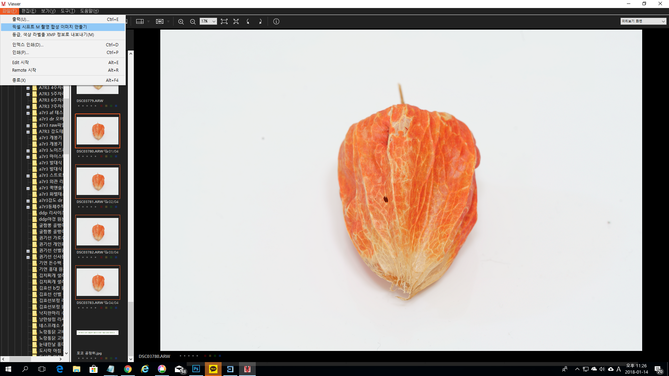Viewport: 669px width, 376px height.
Task: Select the ddp 리사이즈 folder in tree
Action: (x=51, y=213)
